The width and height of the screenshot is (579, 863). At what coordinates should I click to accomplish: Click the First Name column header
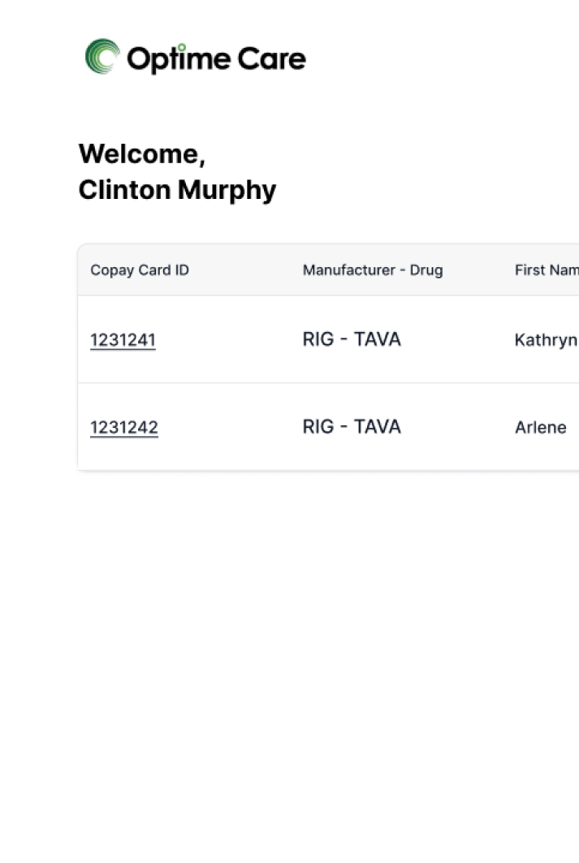(x=545, y=270)
